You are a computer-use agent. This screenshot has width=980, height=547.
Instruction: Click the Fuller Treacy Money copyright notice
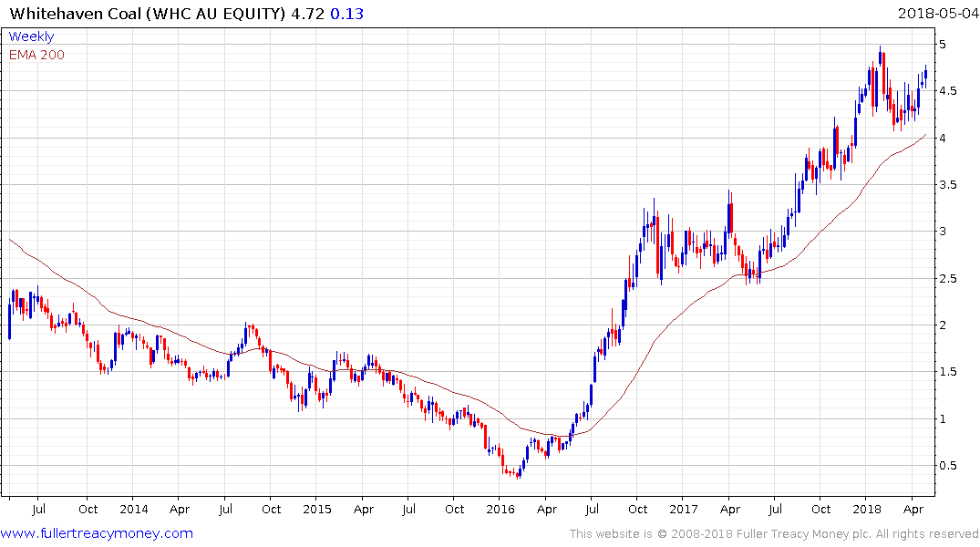pyautogui.click(x=774, y=534)
